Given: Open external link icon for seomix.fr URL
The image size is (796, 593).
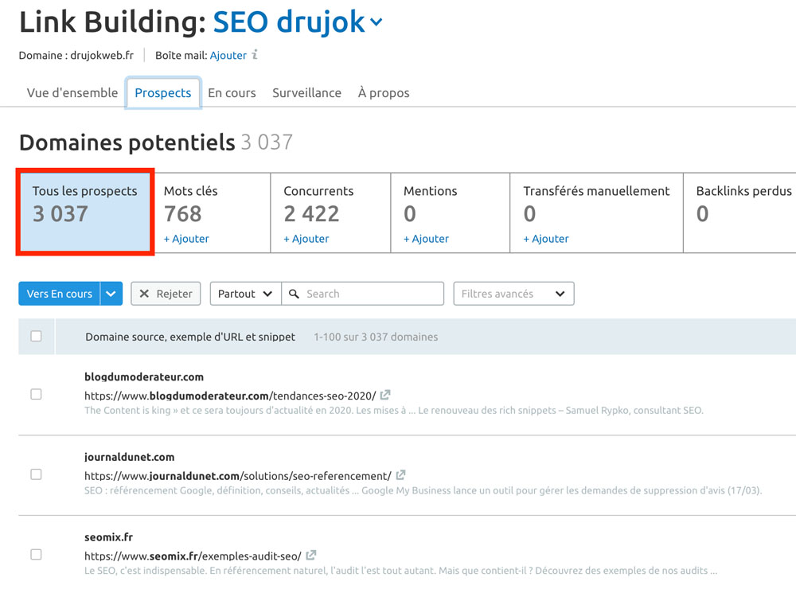Looking at the screenshot, I should coord(310,555).
